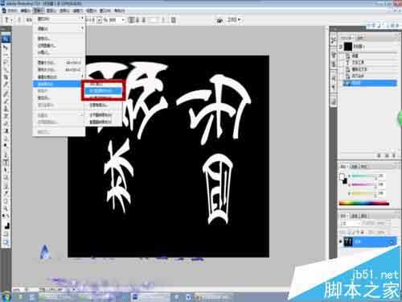This screenshot has height=302, width=402.
Task: Open the layer blending mode dropdown
Action: tap(350, 223)
